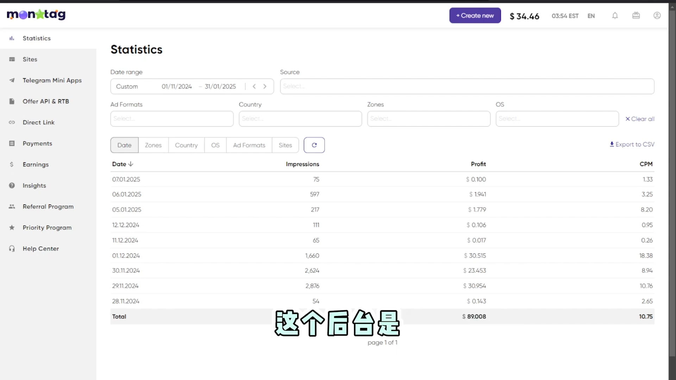Open Referral Program in sidebar
The height and width of the screenshot is (380, 676).
click(x=48, y=207)
